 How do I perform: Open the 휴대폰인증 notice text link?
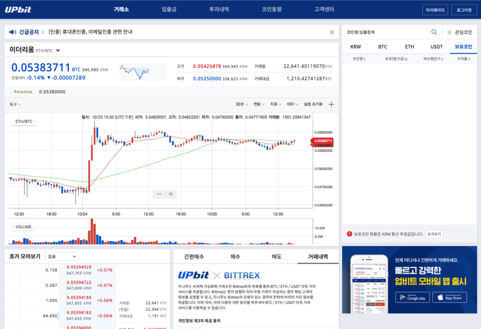(91, 32)
